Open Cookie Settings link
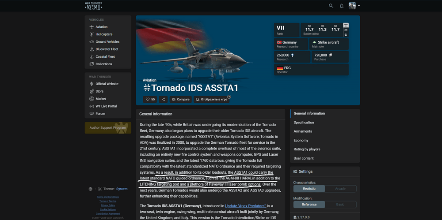 click(108, 209)
